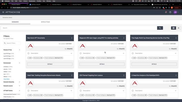Open options menu for NukeSped RATs card
The width and height of the screenshot is (182, 102).
coord(176,75)
